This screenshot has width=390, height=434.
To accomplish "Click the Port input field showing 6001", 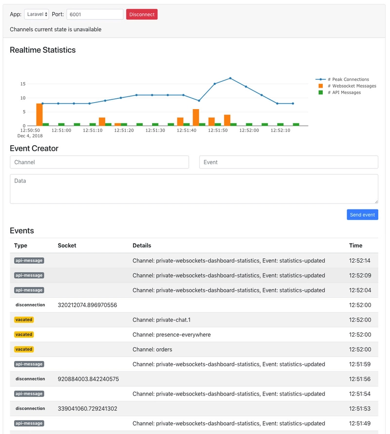I will point(95,15).
